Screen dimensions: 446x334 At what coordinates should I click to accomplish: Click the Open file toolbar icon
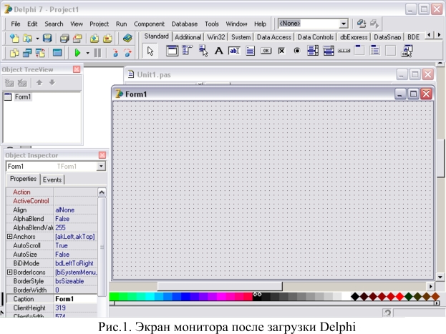pyautogui.click(x=28, y=38)
